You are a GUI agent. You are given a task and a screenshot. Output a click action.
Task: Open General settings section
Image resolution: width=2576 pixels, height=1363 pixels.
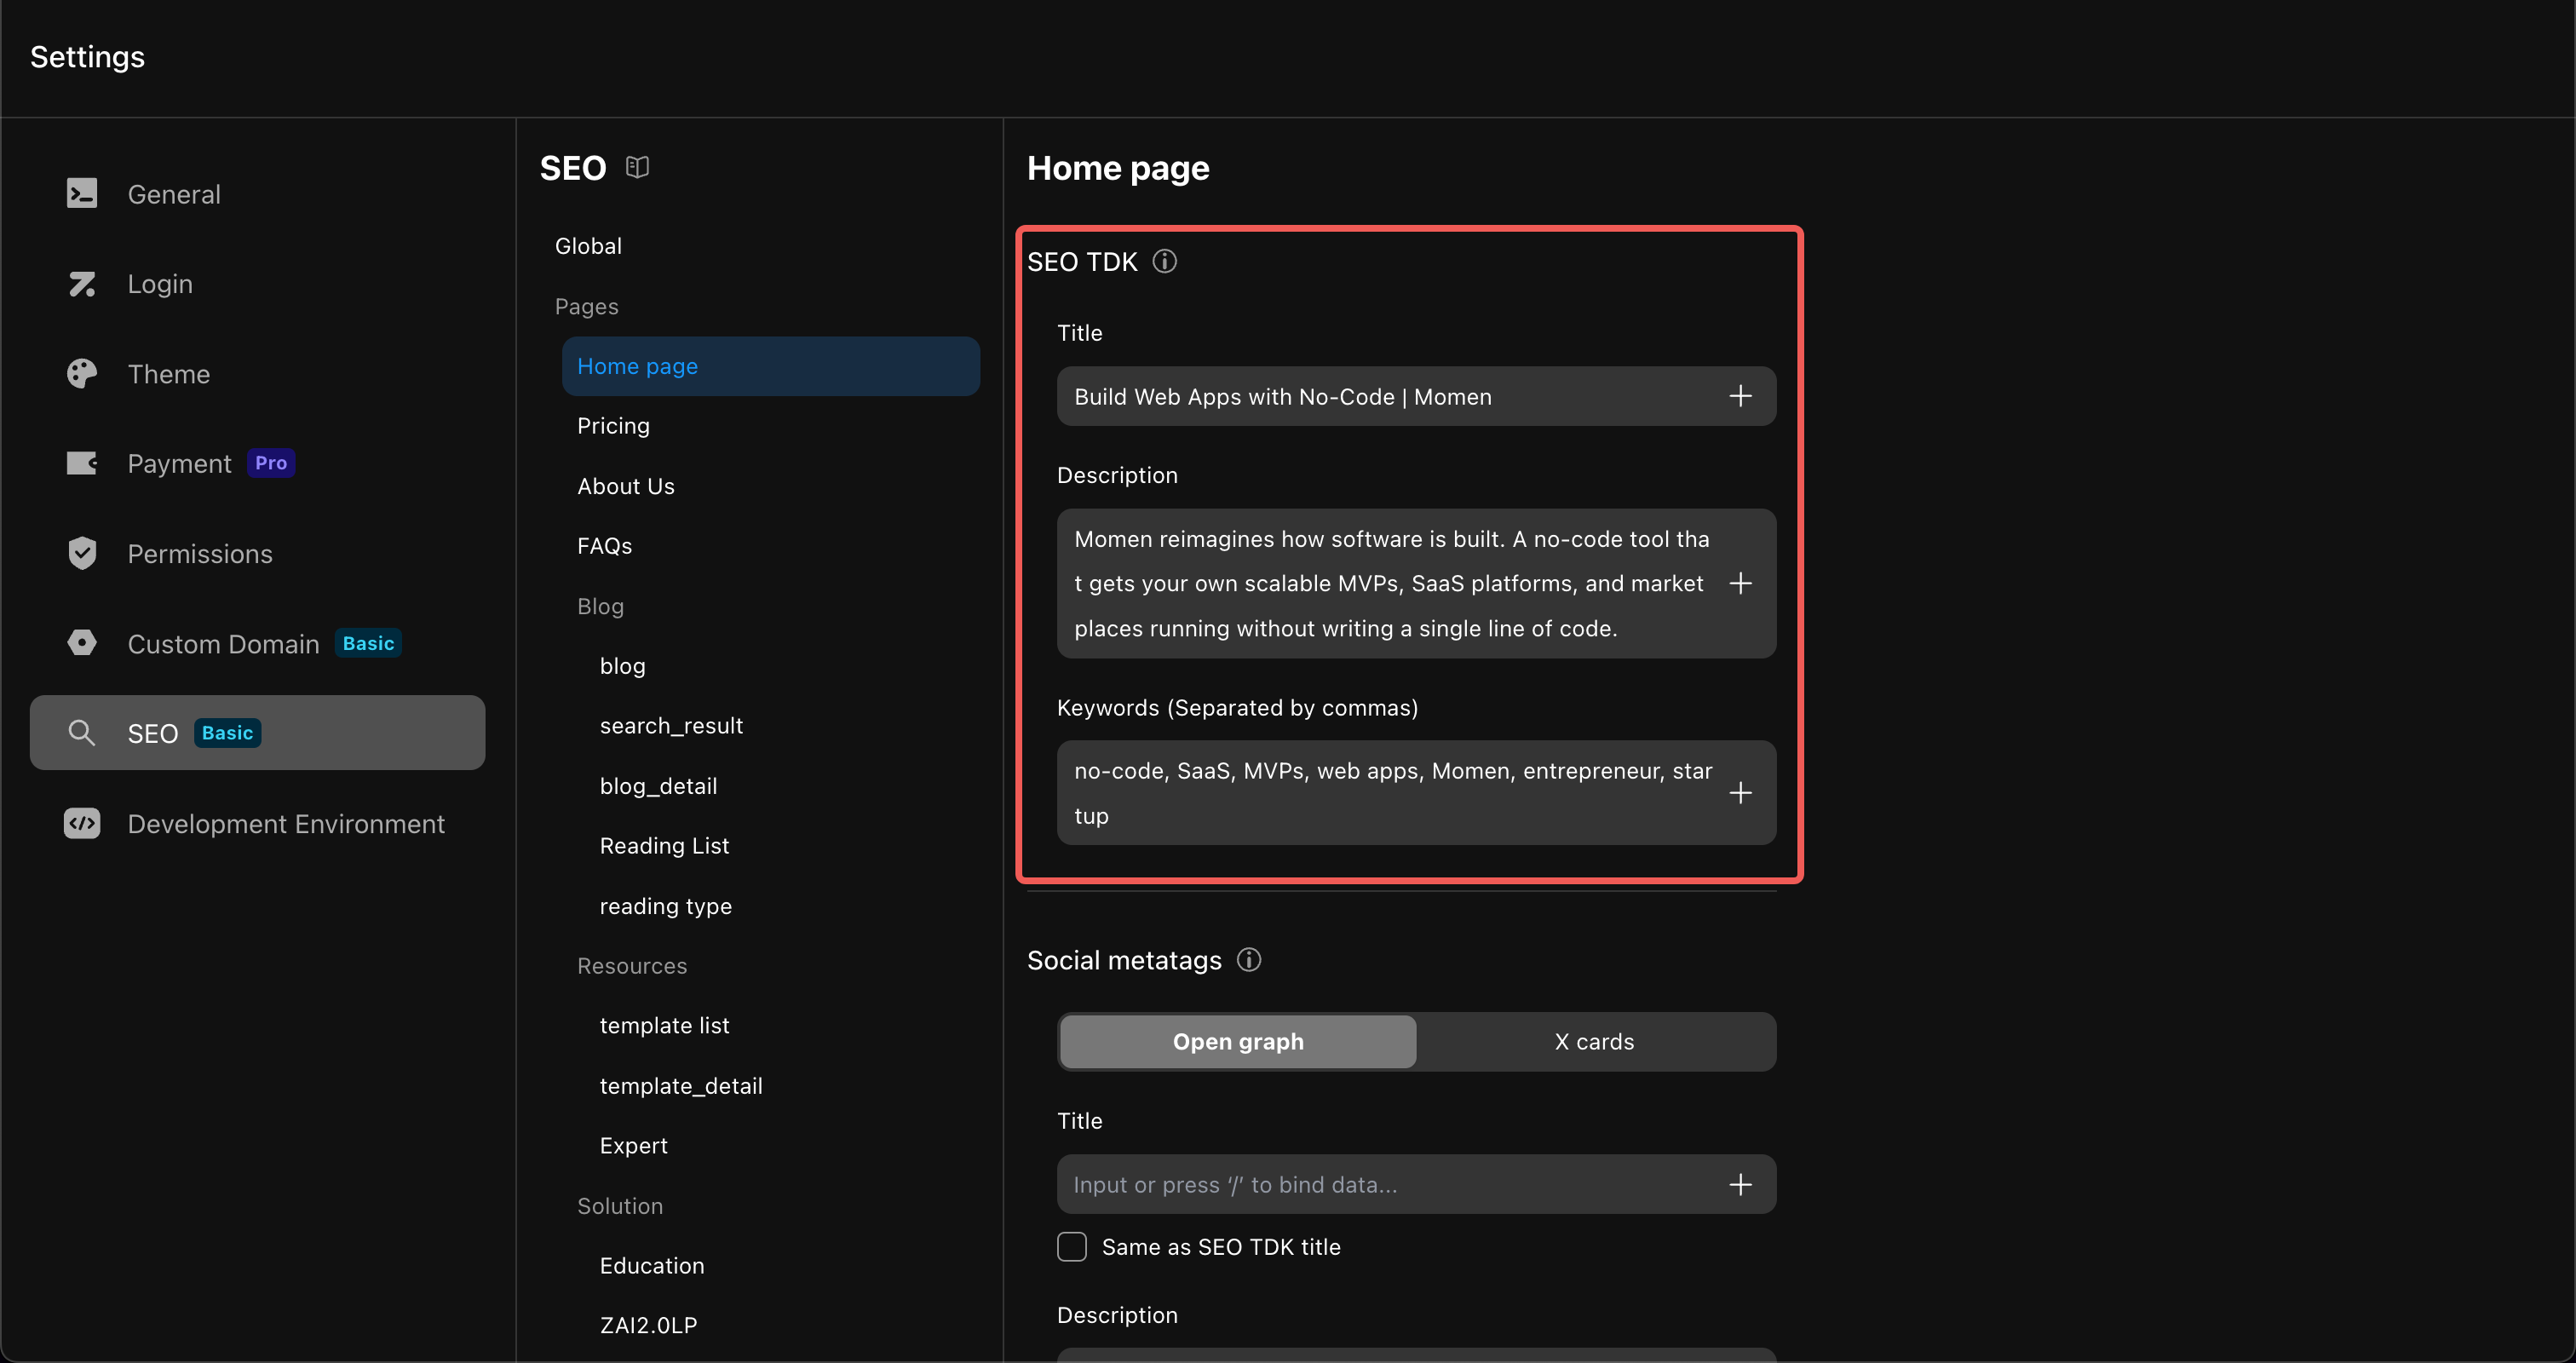(257, 194)
